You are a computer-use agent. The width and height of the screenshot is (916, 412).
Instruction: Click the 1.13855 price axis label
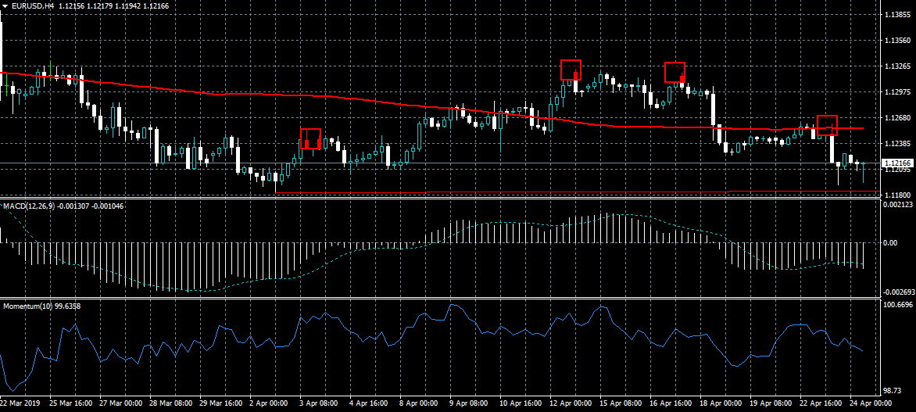(896, 15)
